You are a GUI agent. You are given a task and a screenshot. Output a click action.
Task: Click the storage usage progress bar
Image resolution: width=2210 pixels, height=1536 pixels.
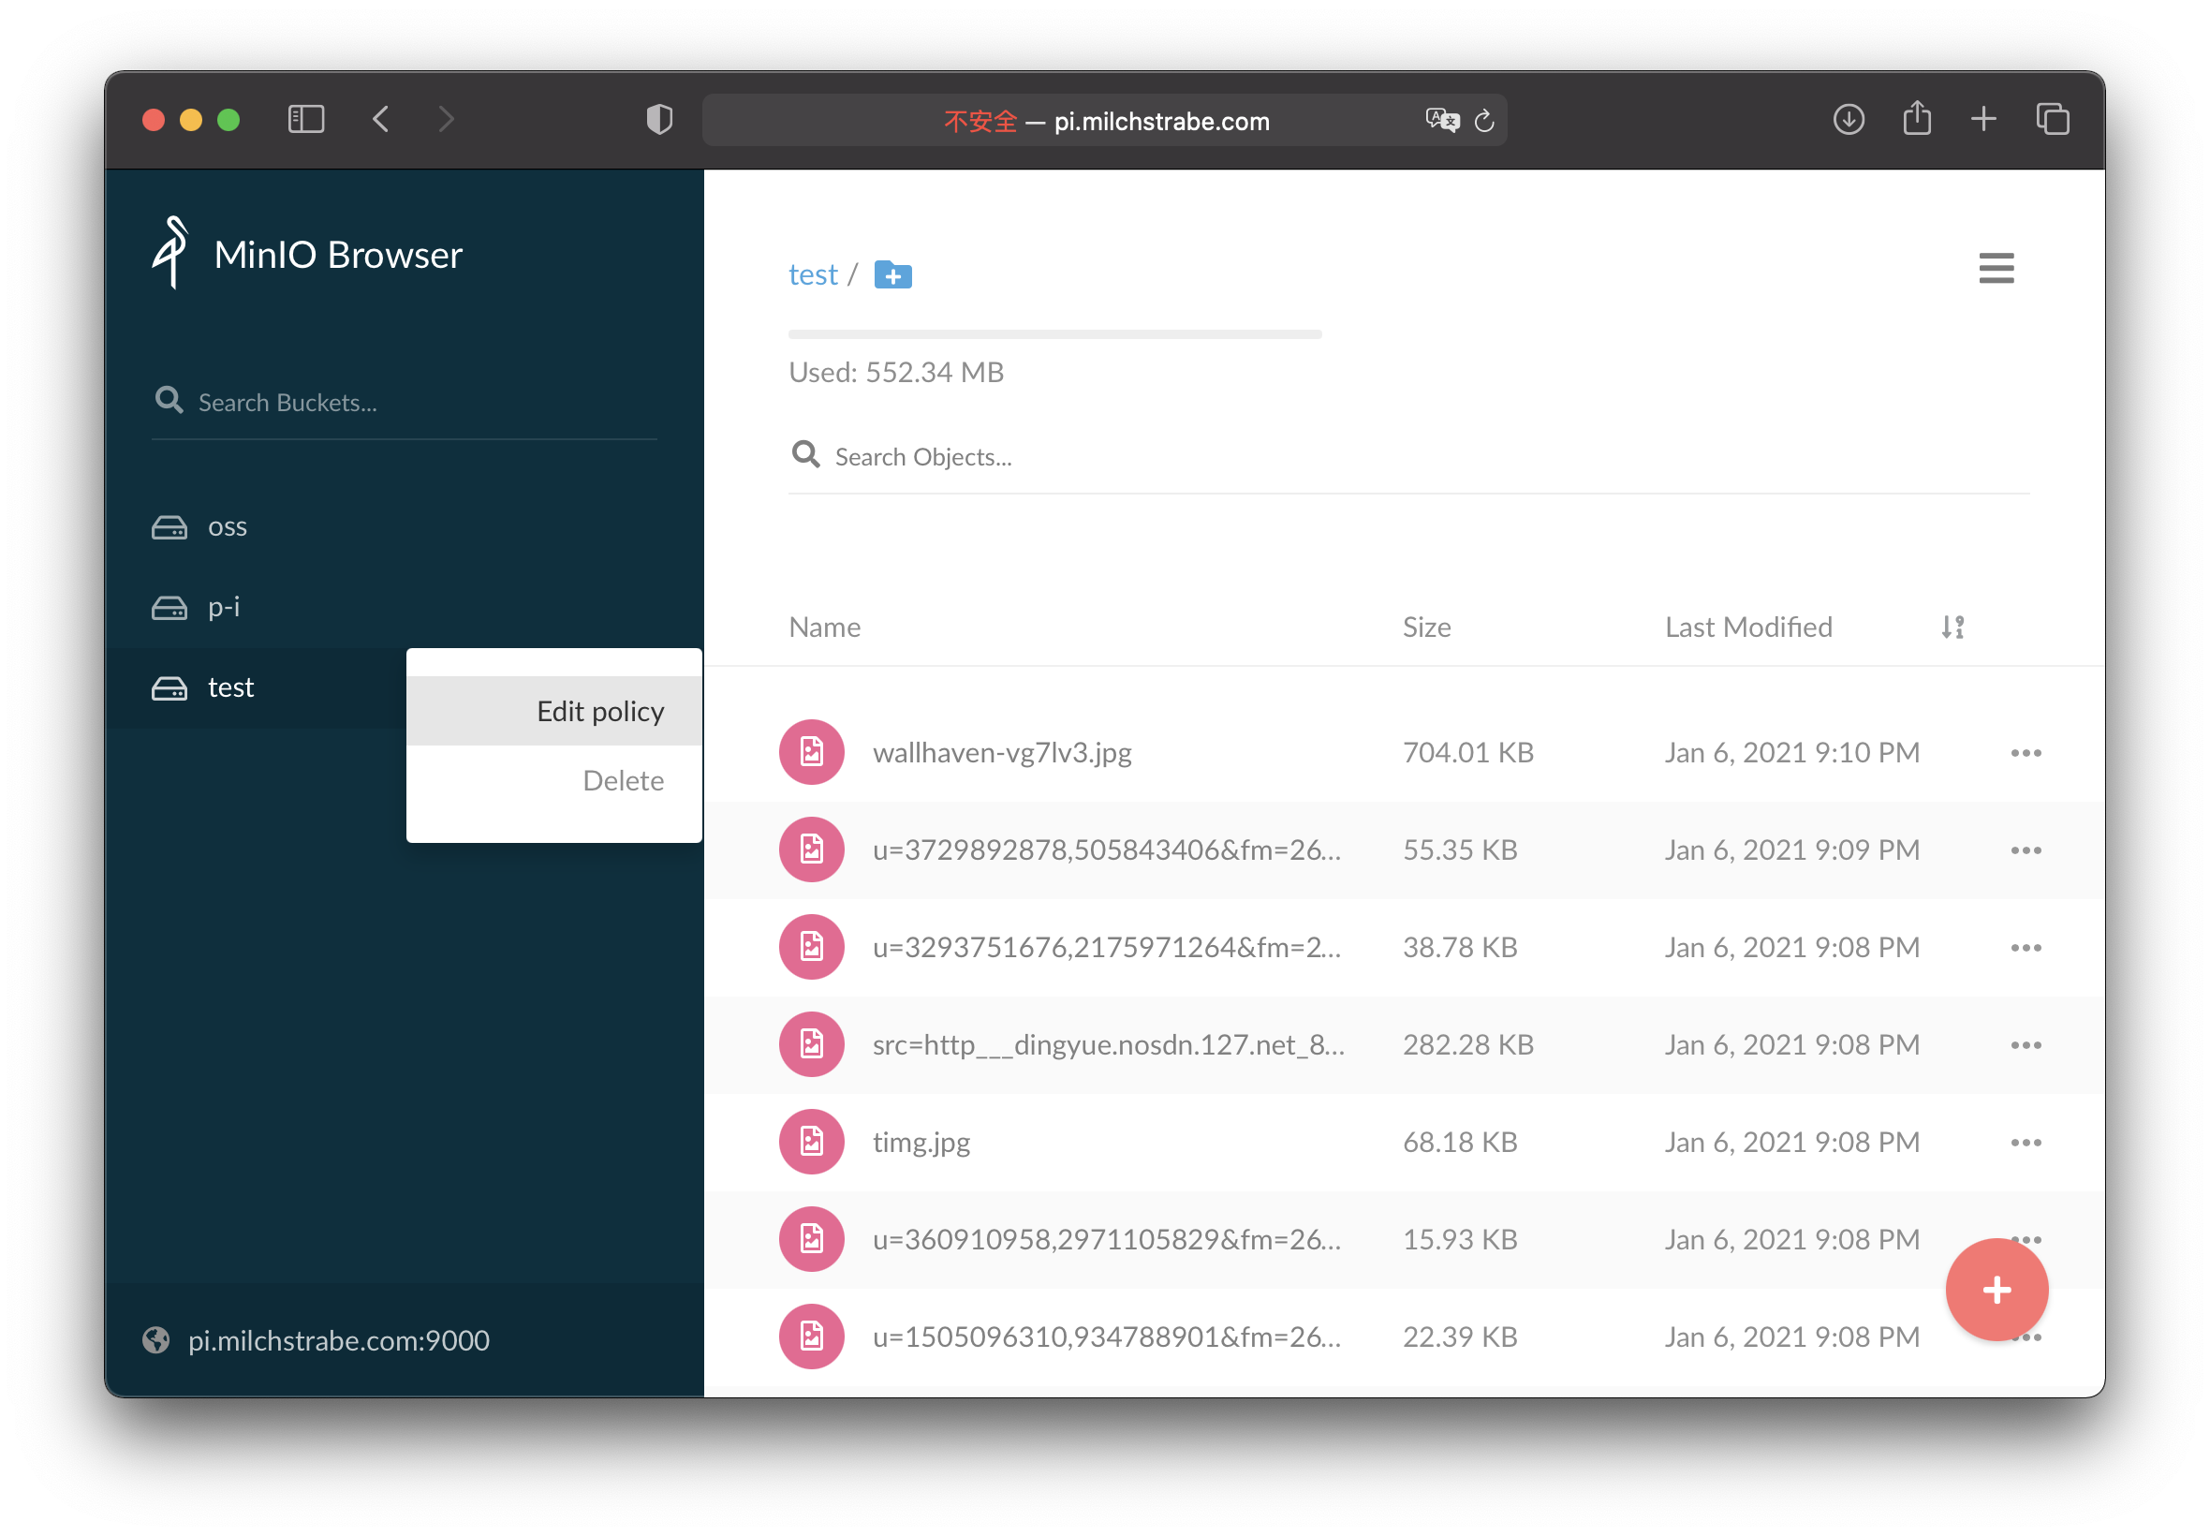point(1054,334)
